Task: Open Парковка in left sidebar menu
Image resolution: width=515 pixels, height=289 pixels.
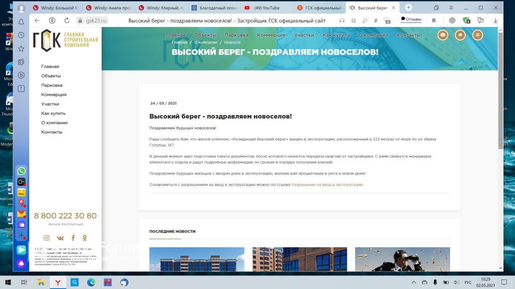Action: pos(52,85)
